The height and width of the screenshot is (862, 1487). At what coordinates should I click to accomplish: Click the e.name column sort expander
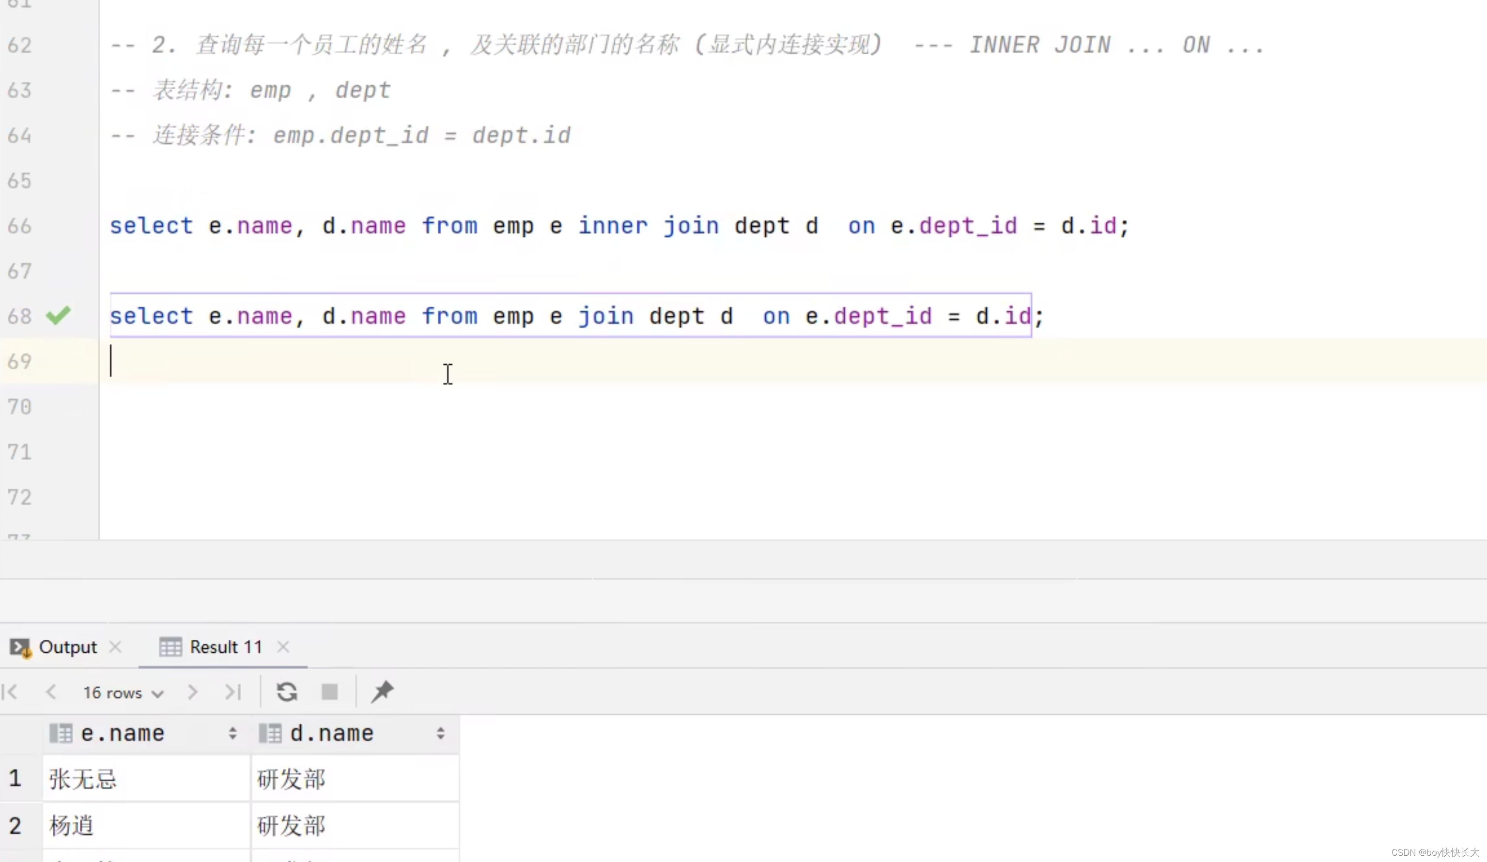pyautogui.click(x=231, y=734)
